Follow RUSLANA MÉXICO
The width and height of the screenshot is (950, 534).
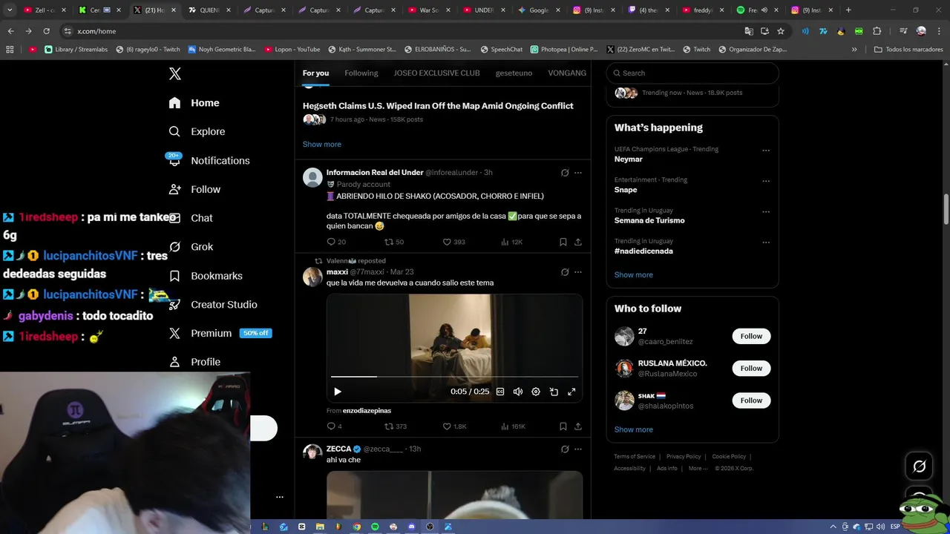pos(751,368)
